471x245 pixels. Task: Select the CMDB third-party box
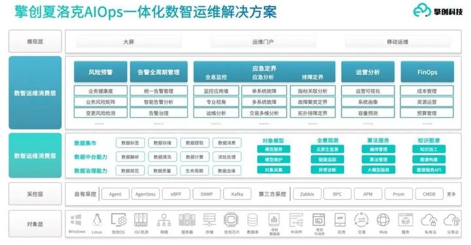pyautogui.click(x=429, y=194)
